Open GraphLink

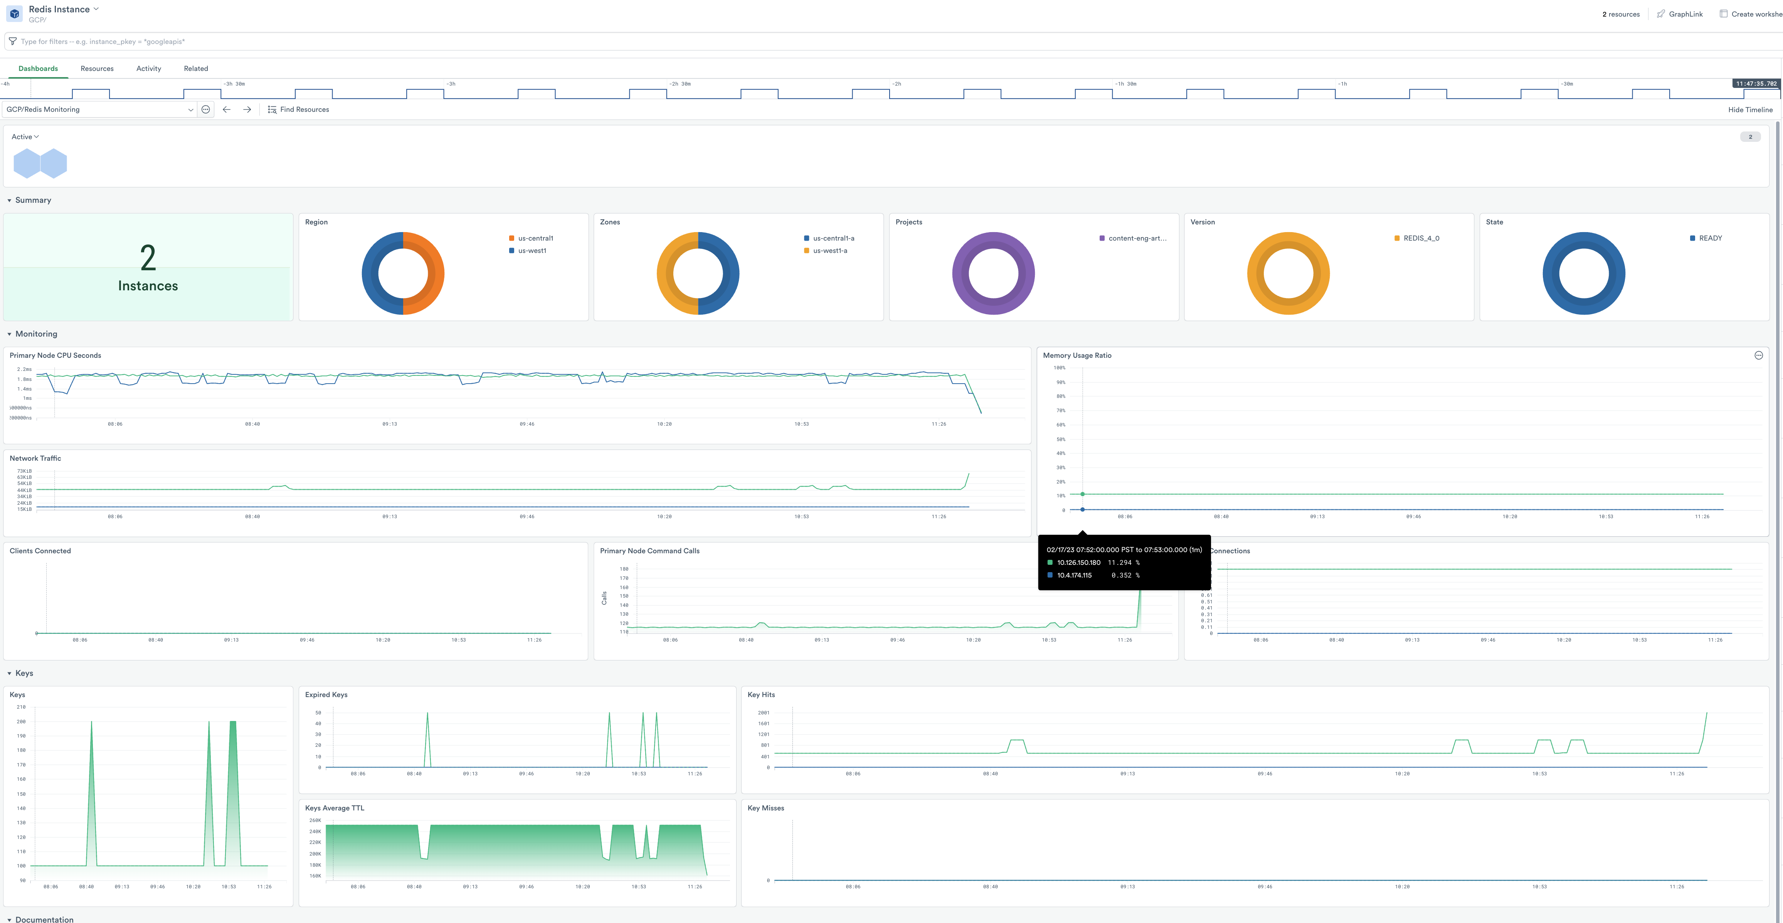[1680, 14]
